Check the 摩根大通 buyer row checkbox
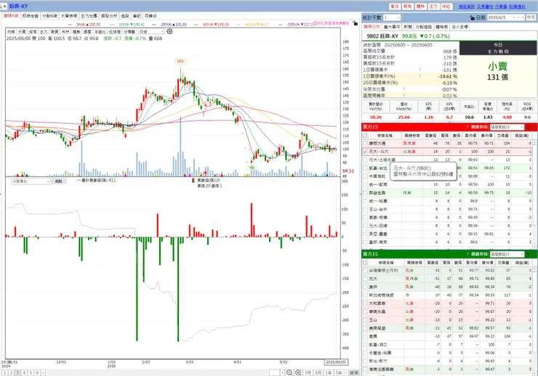Image resolution: width=538 pixels, height=376 pixels. click(365, 144)
